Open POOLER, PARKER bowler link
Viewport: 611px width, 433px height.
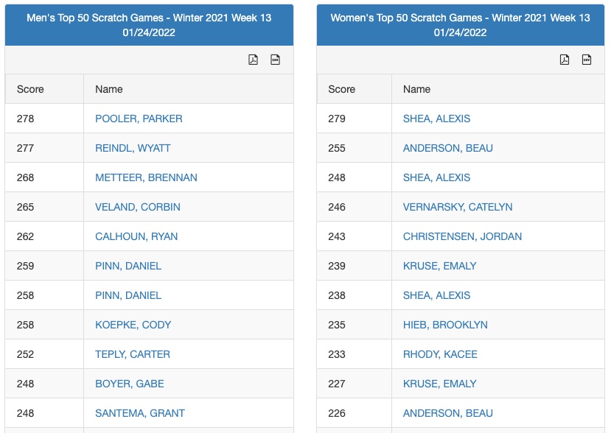[x=139, y=119]
